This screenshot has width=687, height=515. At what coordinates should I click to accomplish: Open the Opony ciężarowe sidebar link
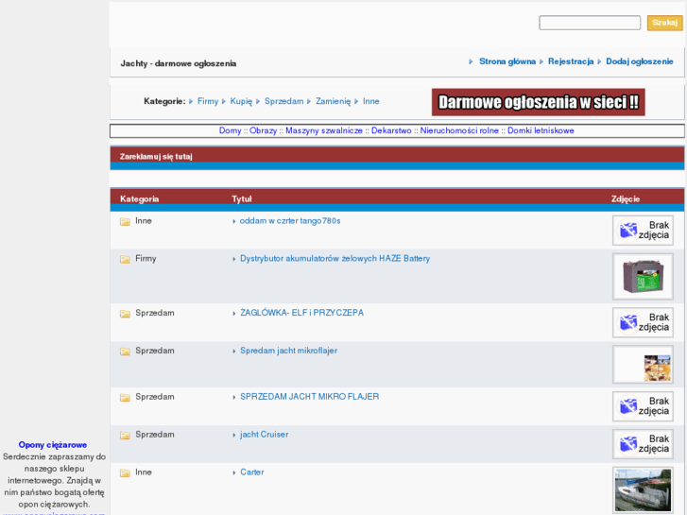point(53,445)
